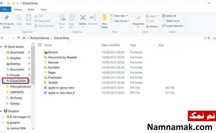
Task: Switch to the Home ribbon tab
Action: [18, 9]
